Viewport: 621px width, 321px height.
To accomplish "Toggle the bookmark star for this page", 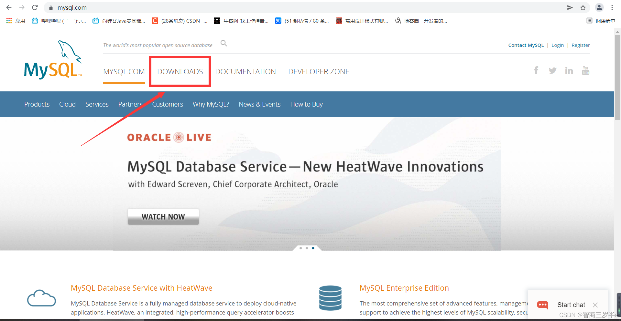I will 583,7.
